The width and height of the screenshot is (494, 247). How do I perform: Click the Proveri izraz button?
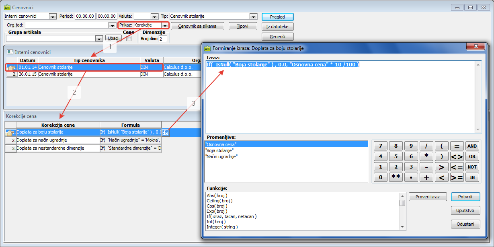(x=427, y=197)
